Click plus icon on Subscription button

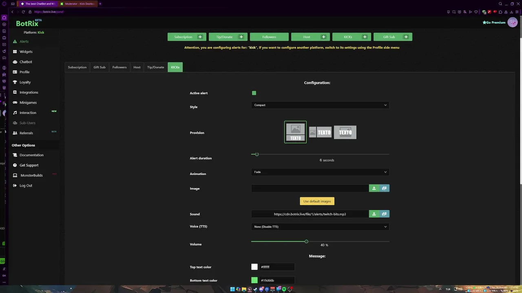coord(200,37)
